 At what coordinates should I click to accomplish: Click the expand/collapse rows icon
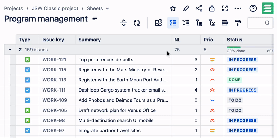[x=124, y=23]
